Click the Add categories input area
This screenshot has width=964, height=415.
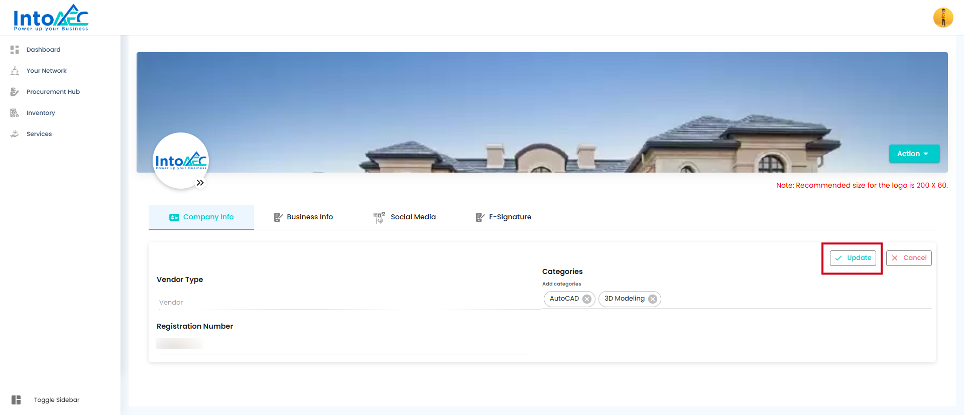point(796,299)
